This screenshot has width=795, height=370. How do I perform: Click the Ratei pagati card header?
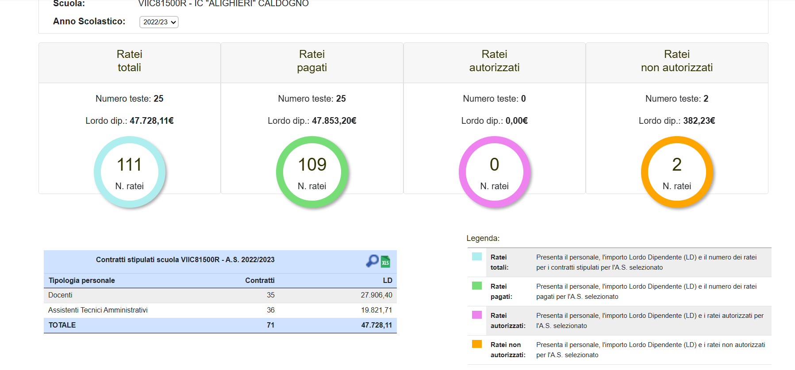click(312, 61)
